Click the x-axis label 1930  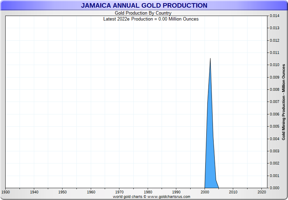(x=6, y=192)
